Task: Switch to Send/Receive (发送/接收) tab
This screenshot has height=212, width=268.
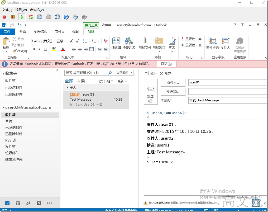Action: (x=40, y=32)
